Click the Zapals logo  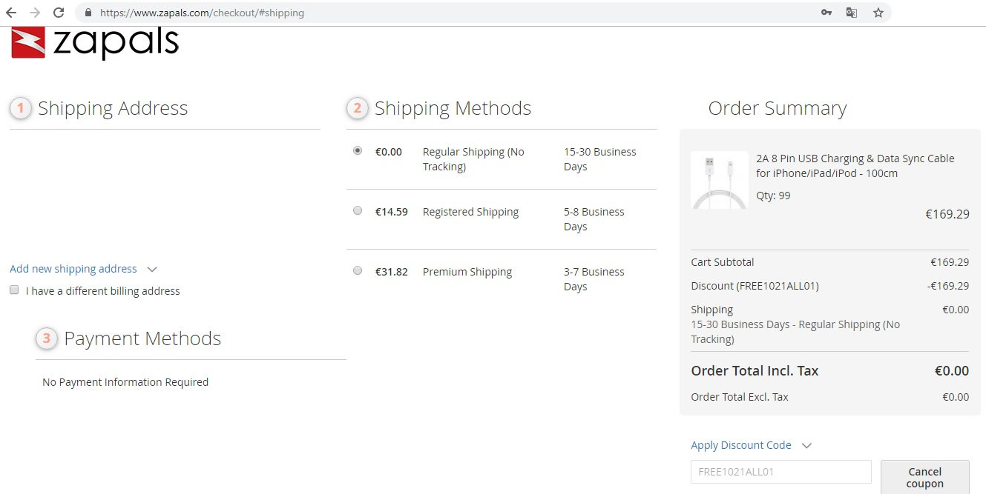coord(95,43)
